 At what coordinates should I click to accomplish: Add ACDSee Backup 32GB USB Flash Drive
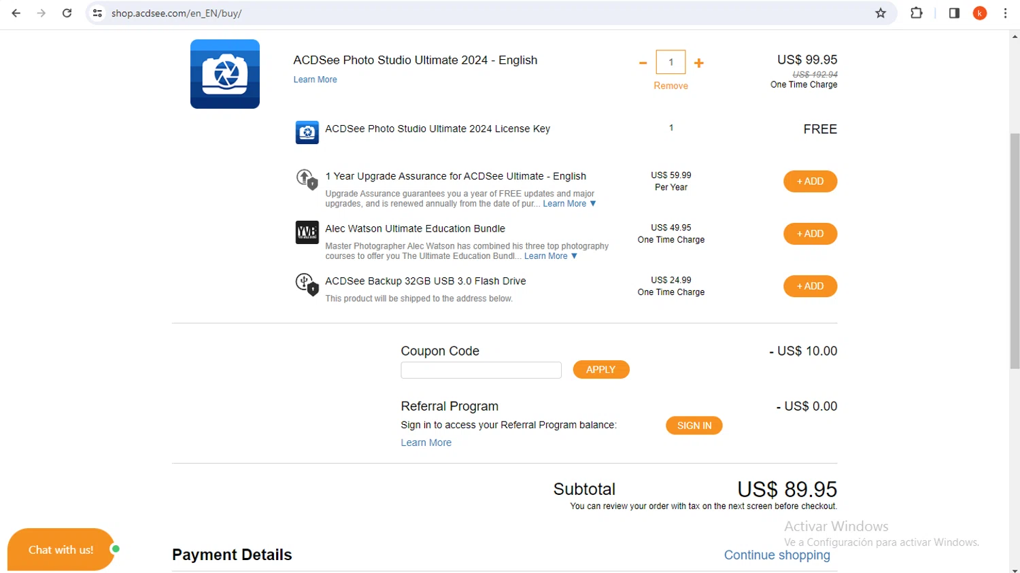(810, 286)
